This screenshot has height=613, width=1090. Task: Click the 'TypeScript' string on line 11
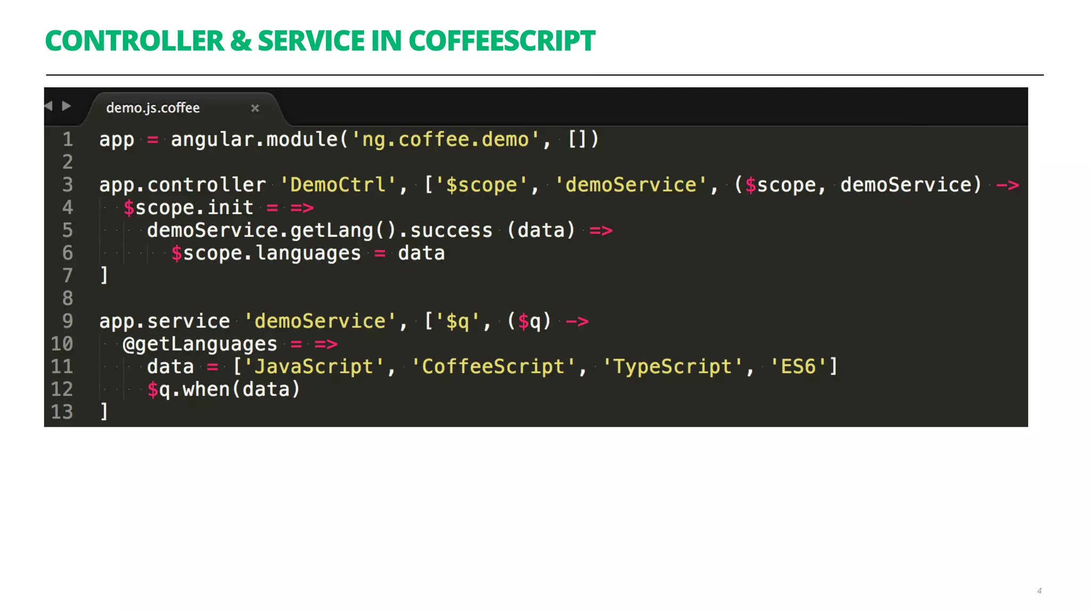coord(672,367)
